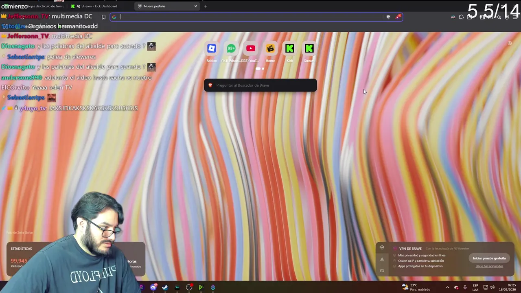This screenshot has width=521, height=293.
Task: Click Oculte su IP y cambie su ubicación text
Action: click(x=421, y=261)
